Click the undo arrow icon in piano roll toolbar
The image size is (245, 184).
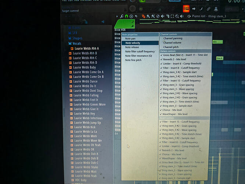[136, 16]
